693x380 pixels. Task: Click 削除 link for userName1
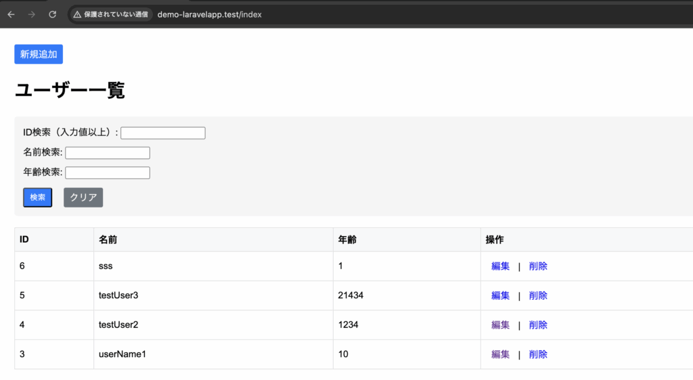pos(538,354)
